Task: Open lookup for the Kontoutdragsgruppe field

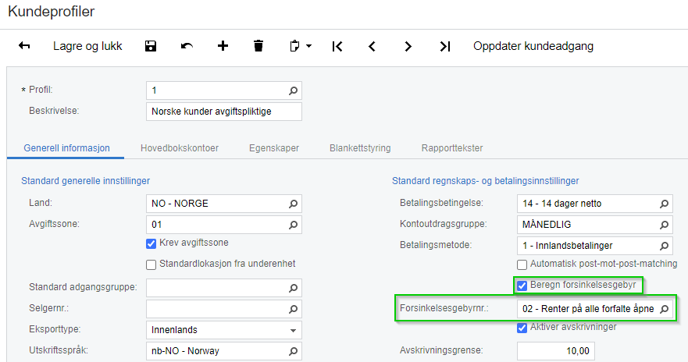Action: tap(665, 225)
